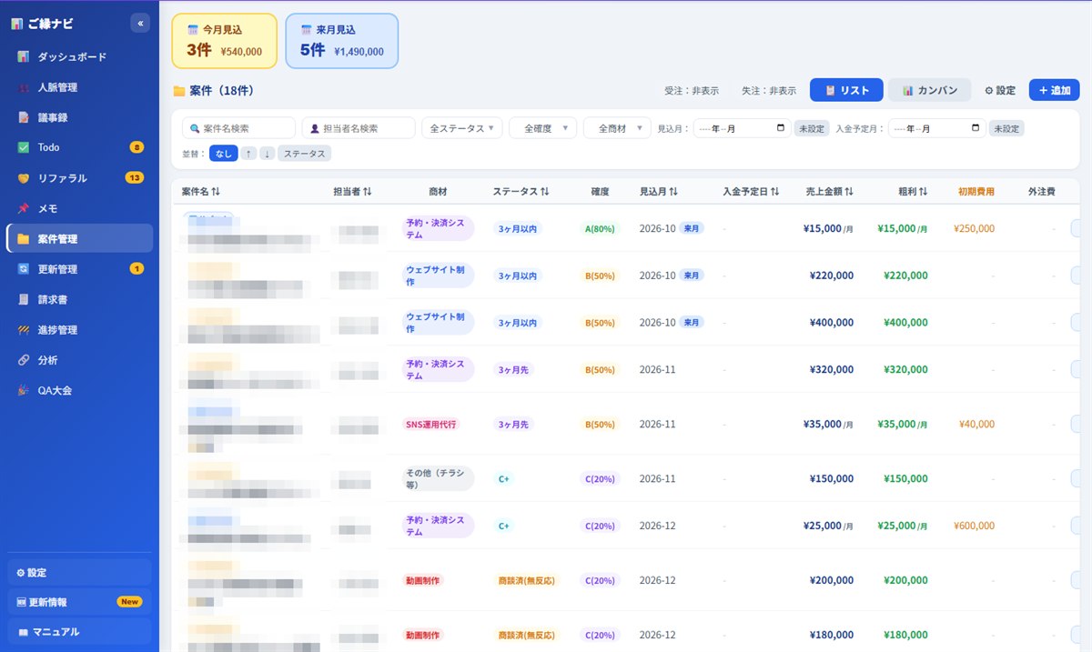1092x652 pixels.
Task: Click the ascending ↑ sort button
Action: [248, 154]
